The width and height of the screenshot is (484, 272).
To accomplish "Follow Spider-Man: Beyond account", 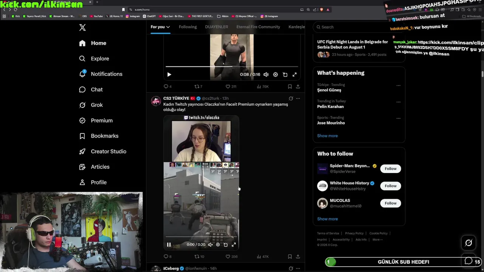I will tap(391, 168).
